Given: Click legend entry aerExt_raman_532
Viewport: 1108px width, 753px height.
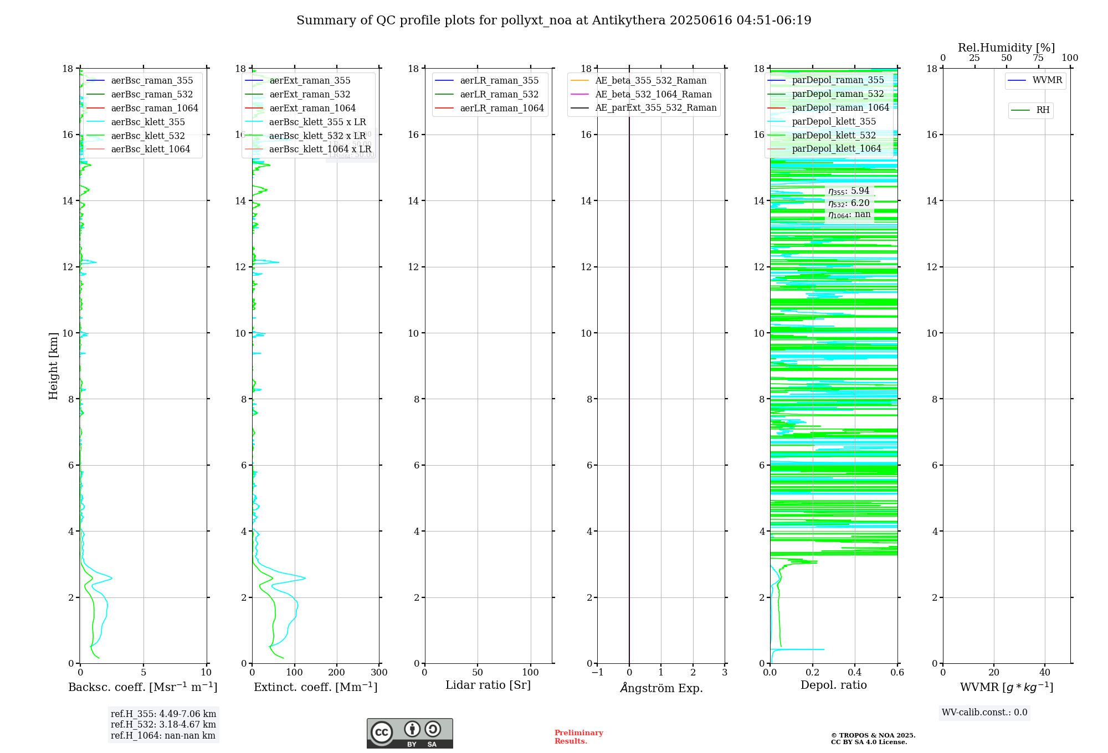Looking at the screenshot, I should (298, 95).
